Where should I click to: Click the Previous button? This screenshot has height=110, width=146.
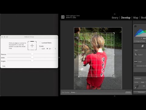click(x=140, y=92)
